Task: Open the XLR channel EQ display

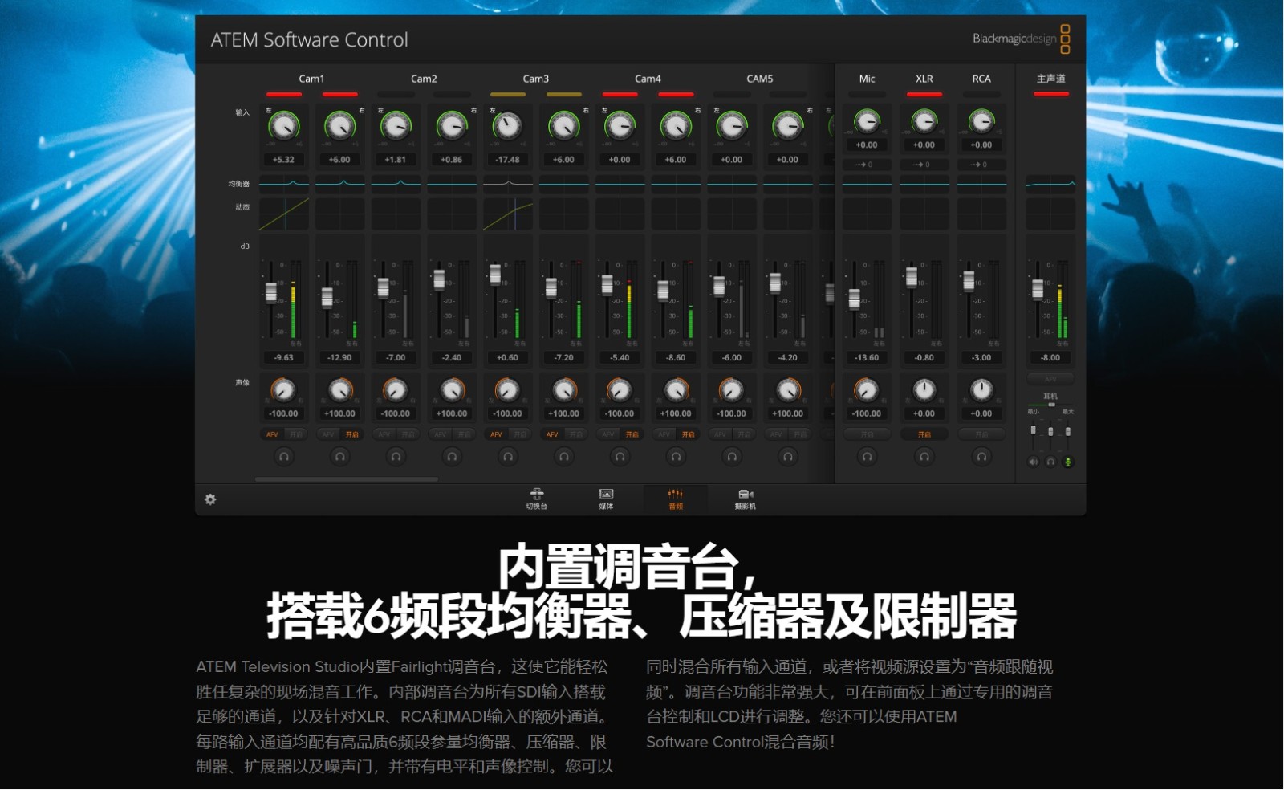Action: click(924, 184)
